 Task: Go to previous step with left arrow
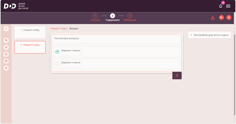click(x=221, y=18)
